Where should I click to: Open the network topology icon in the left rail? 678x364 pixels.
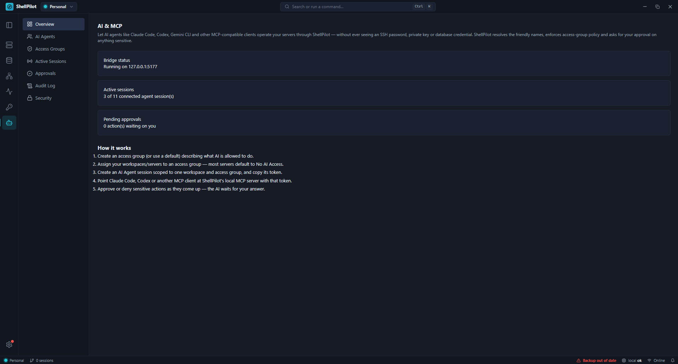point(9,76)
